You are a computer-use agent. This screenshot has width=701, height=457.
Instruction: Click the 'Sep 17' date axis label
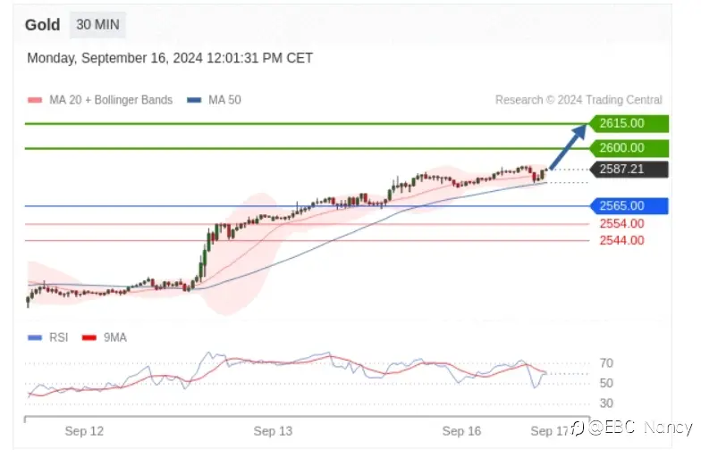[x=549, y=431]
